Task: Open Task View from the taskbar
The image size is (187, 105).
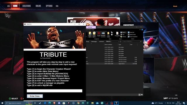Action: (x=35, y=103)
